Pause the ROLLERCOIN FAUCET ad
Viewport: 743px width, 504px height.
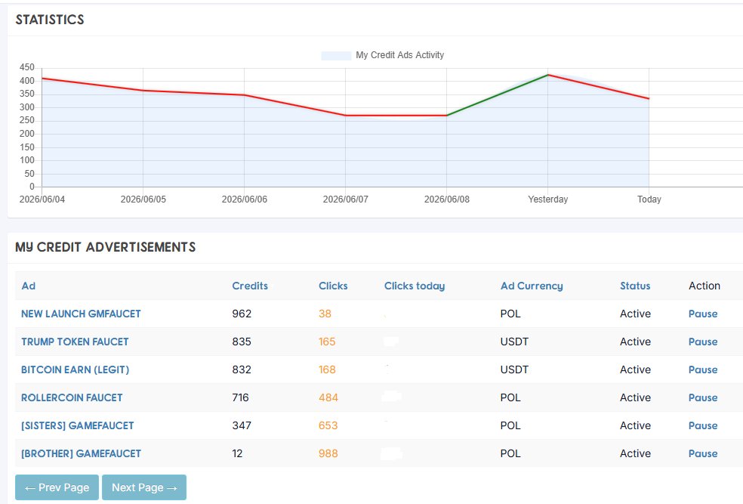coord(703,397)
